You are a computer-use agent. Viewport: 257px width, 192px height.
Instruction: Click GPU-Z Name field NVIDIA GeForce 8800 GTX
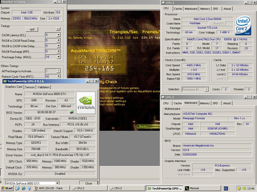(x=49, y=94)
